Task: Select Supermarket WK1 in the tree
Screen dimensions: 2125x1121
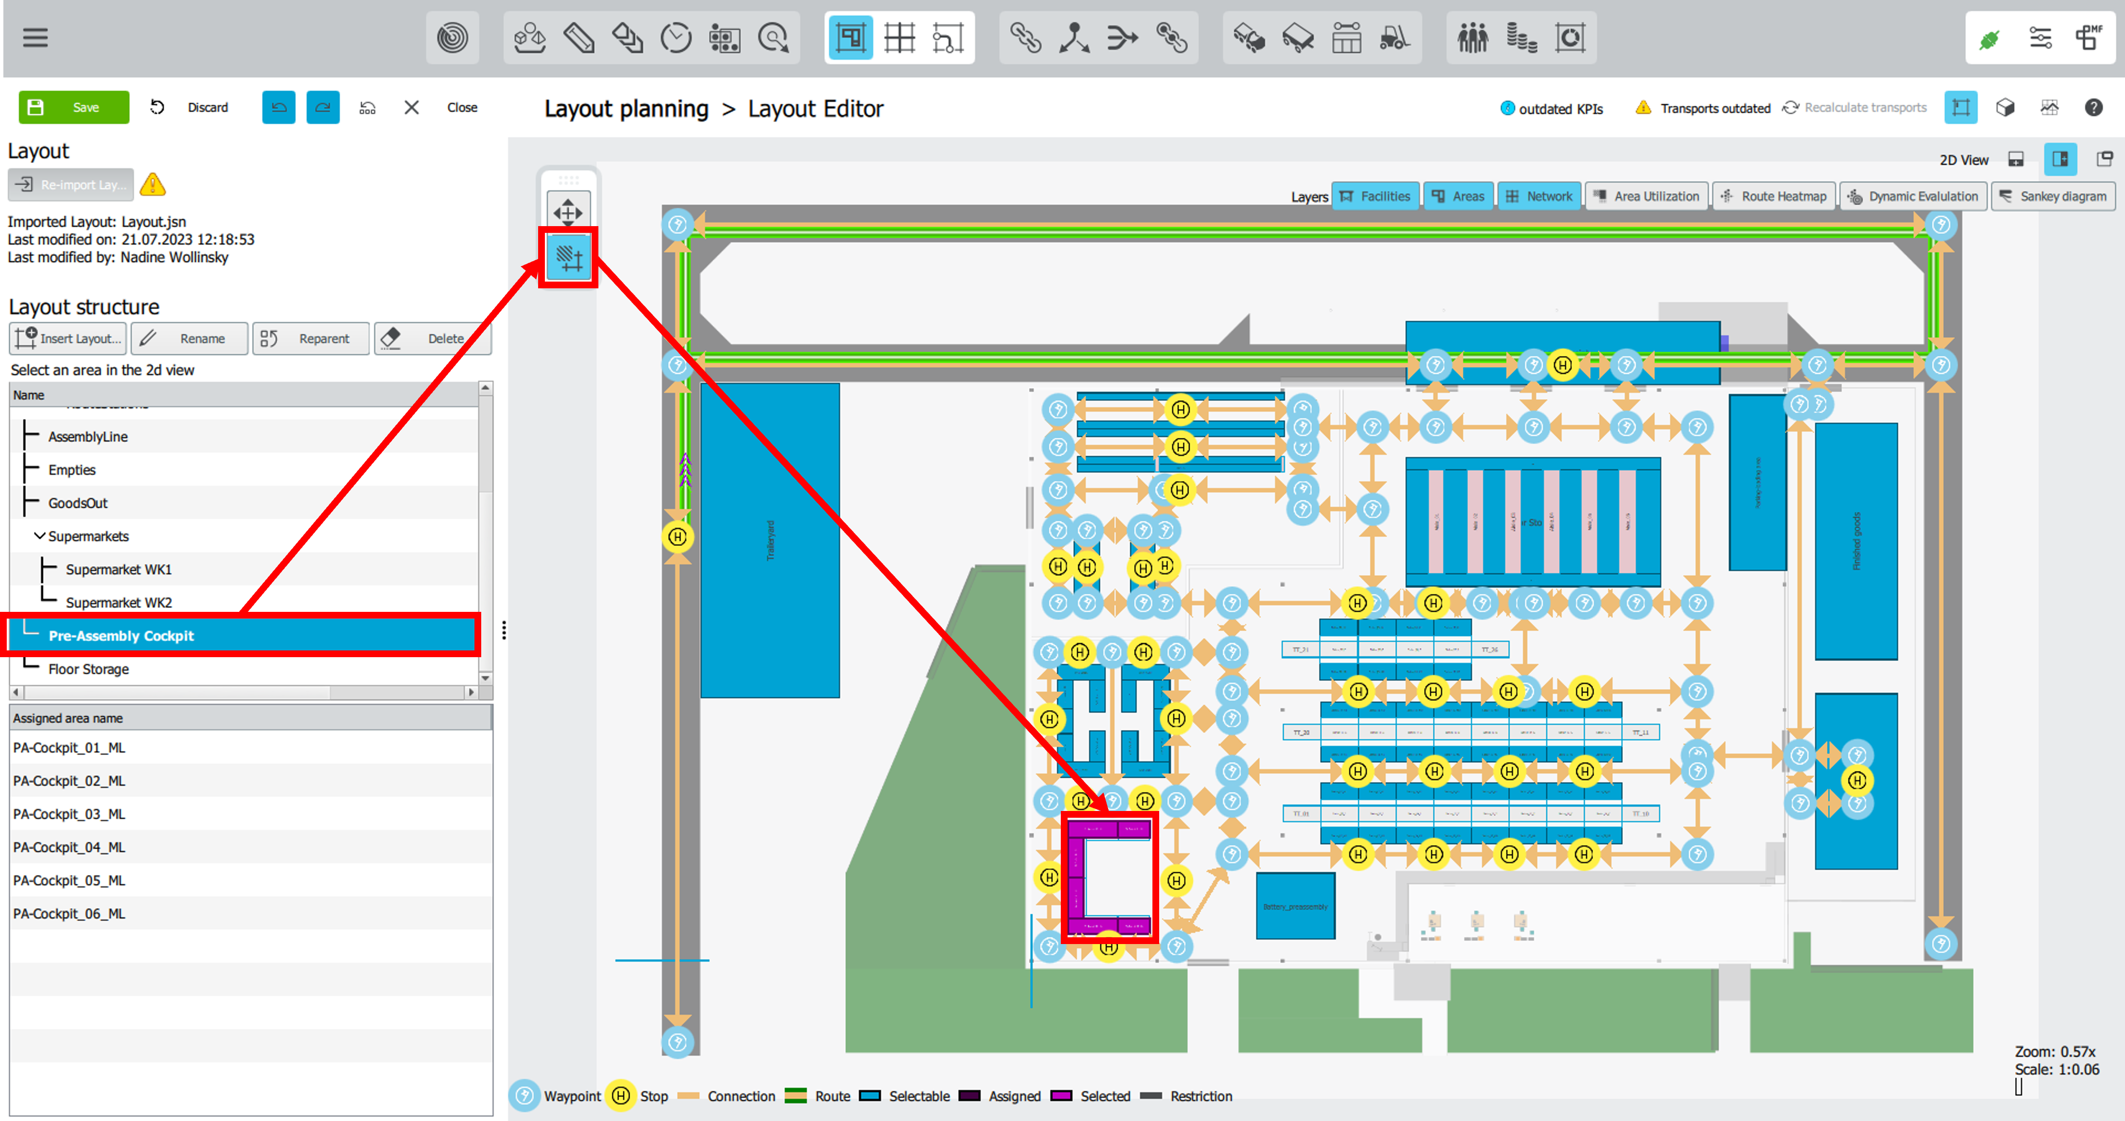Action: pos(244,569)
